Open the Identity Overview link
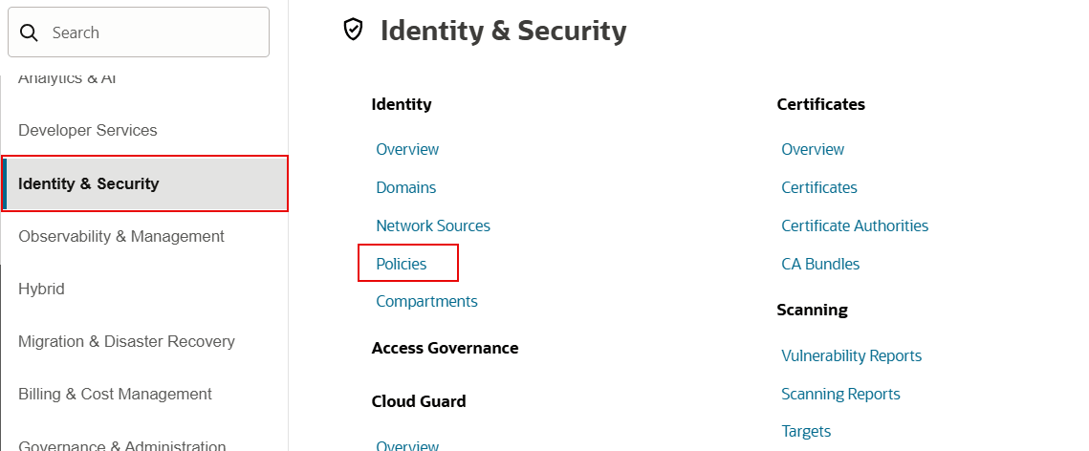The width and height of the screenshot is (1089, 451). [407, 149]
